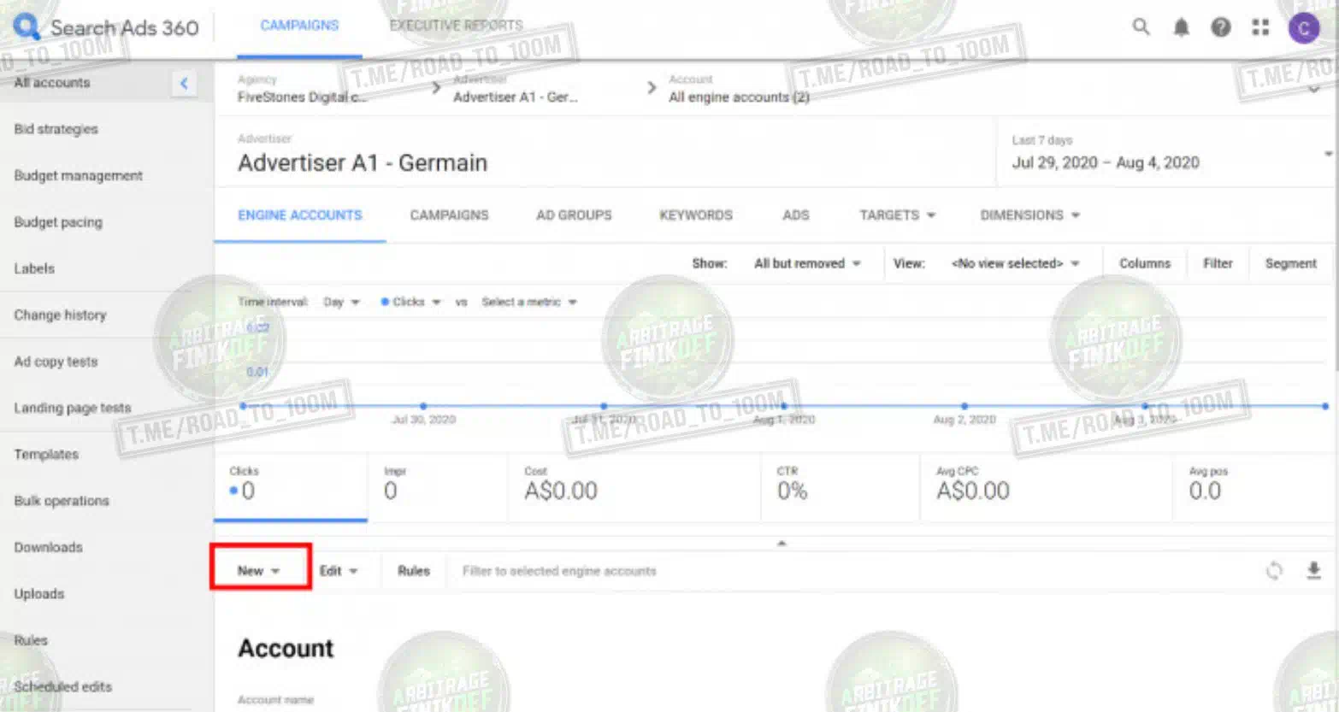The image size is (1339, 712).
Task: Select the Avg CPC summary card
Action: [1047, 486]
